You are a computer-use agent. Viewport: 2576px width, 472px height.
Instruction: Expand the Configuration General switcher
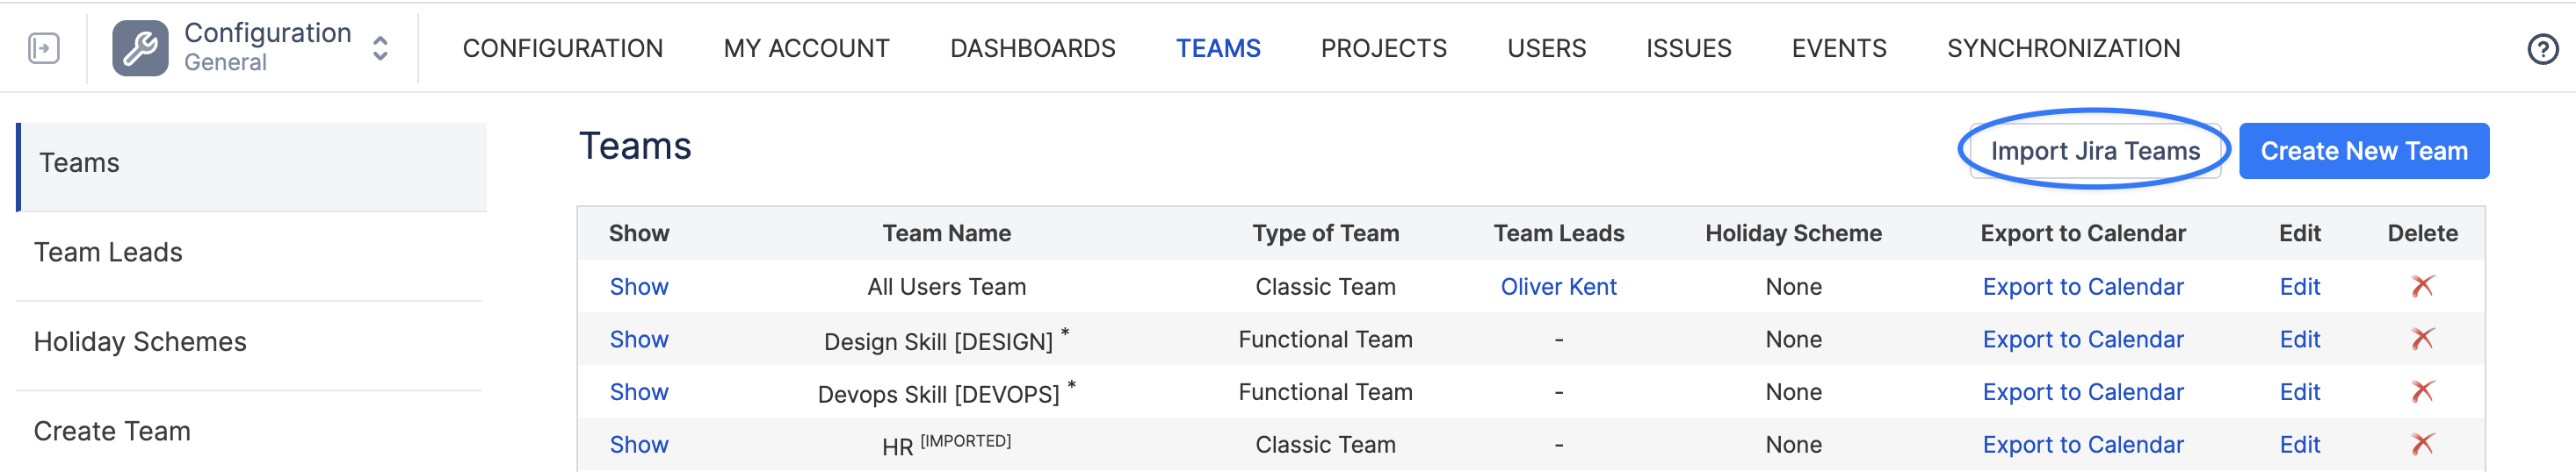(x=380, y=48)
